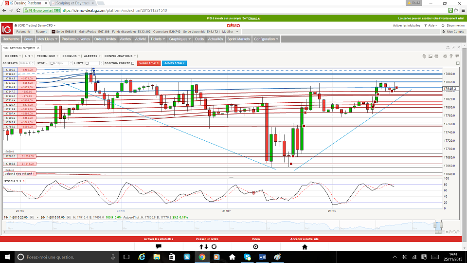The image size is (467, 263).
Task: Click the up-down arrows order icon
Action: pos(204,246)
